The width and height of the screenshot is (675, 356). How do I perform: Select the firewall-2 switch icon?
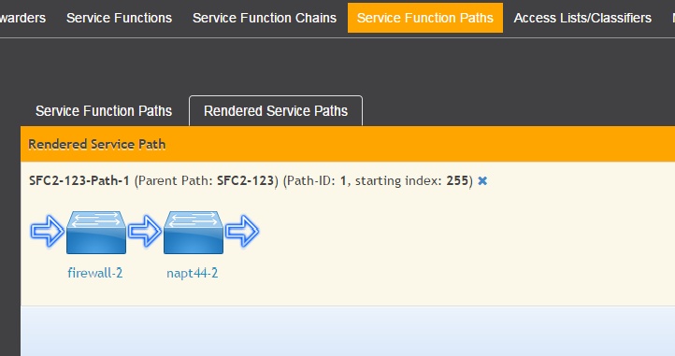click(96, 233)
